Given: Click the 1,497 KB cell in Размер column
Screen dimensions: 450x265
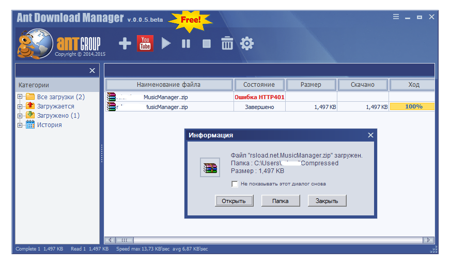Looking at the screenshot, I should [x=311, y=107].
